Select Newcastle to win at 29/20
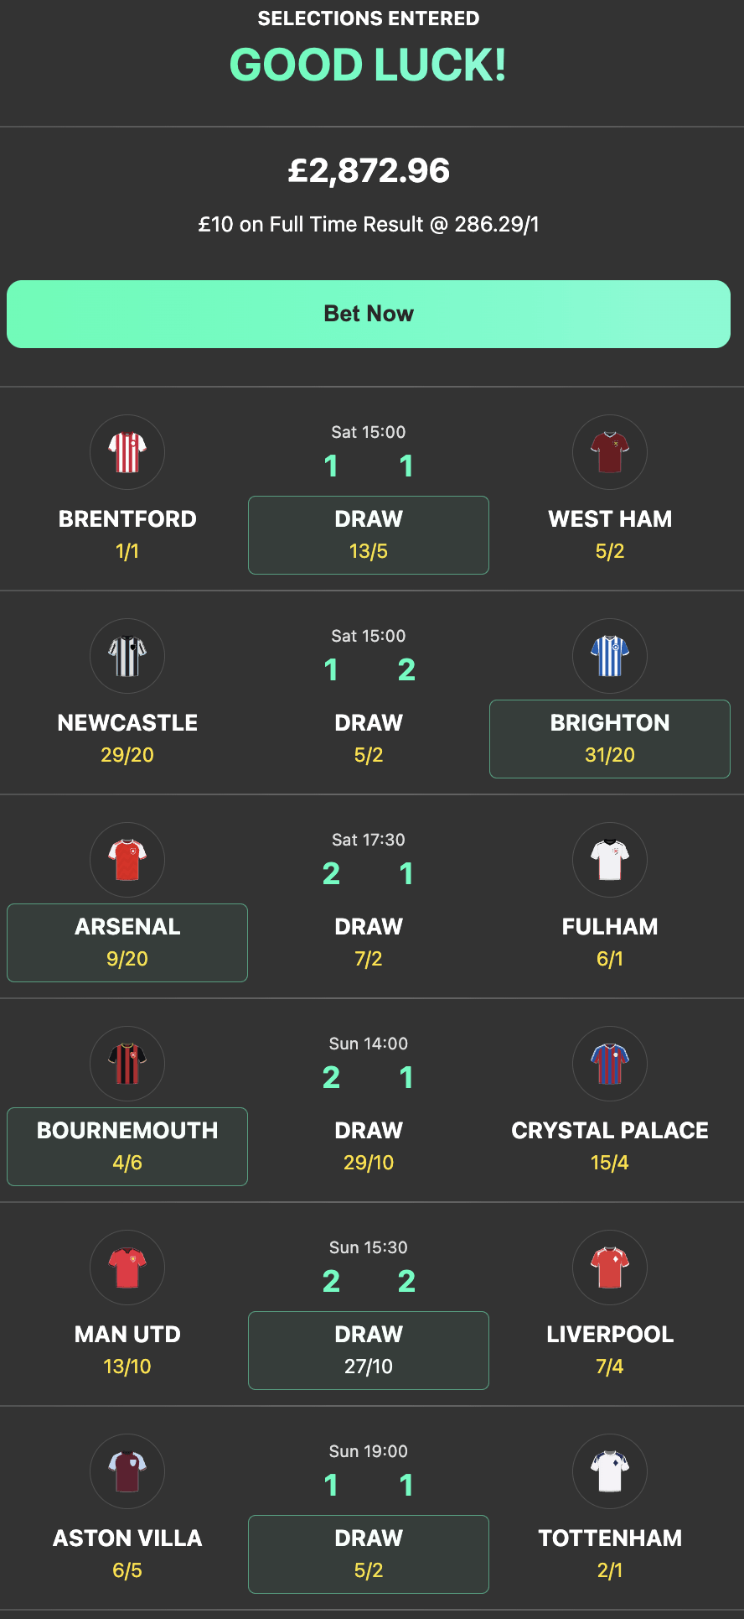This screenshot has width=744, height=1619. click(127, 738)
